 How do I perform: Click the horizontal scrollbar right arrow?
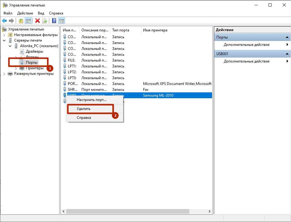pos(210,211)
